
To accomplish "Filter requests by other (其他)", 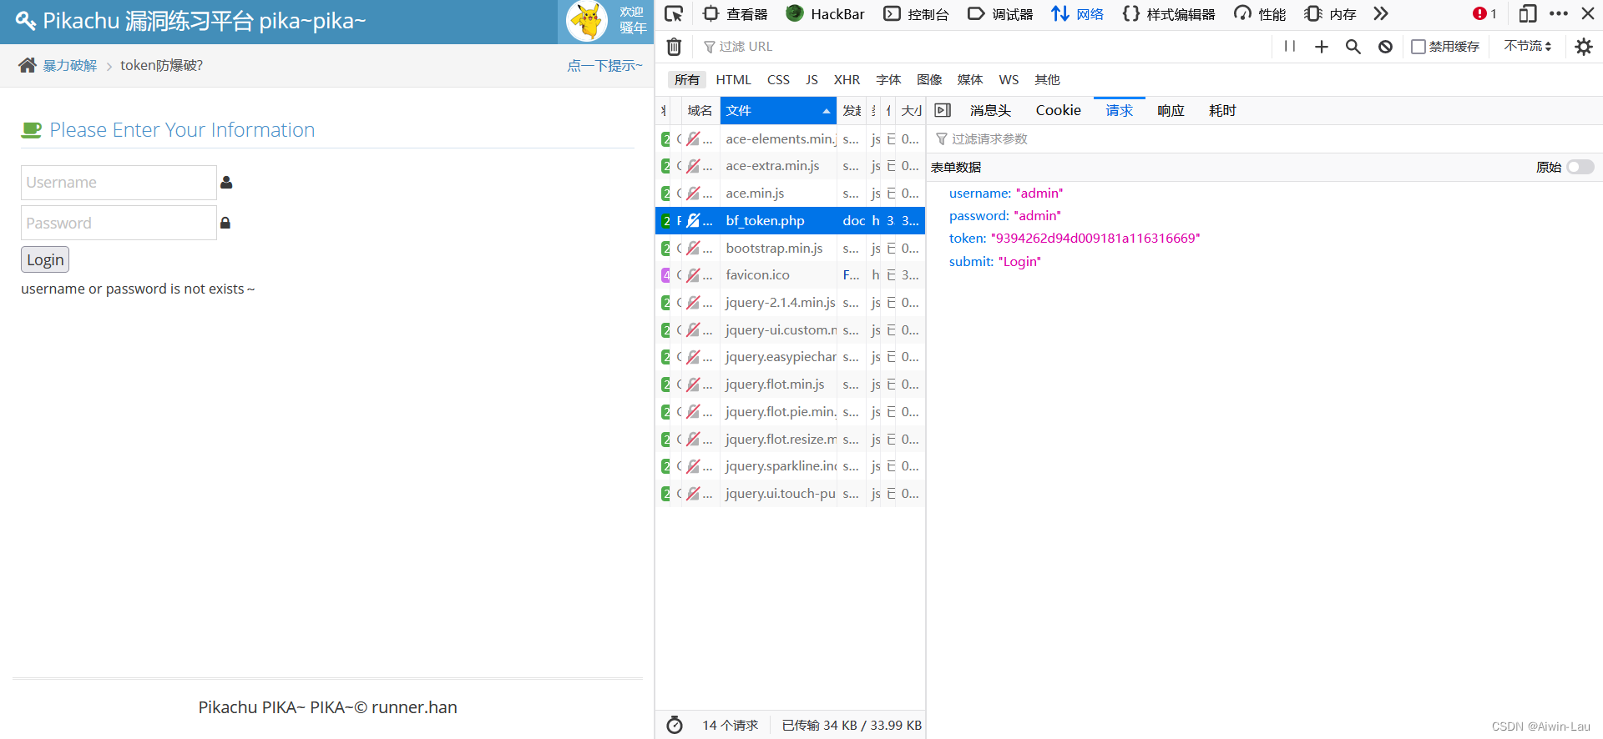I will [1047, 80].
